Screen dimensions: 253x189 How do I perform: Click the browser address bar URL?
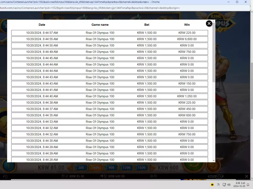tap(90, 8)
